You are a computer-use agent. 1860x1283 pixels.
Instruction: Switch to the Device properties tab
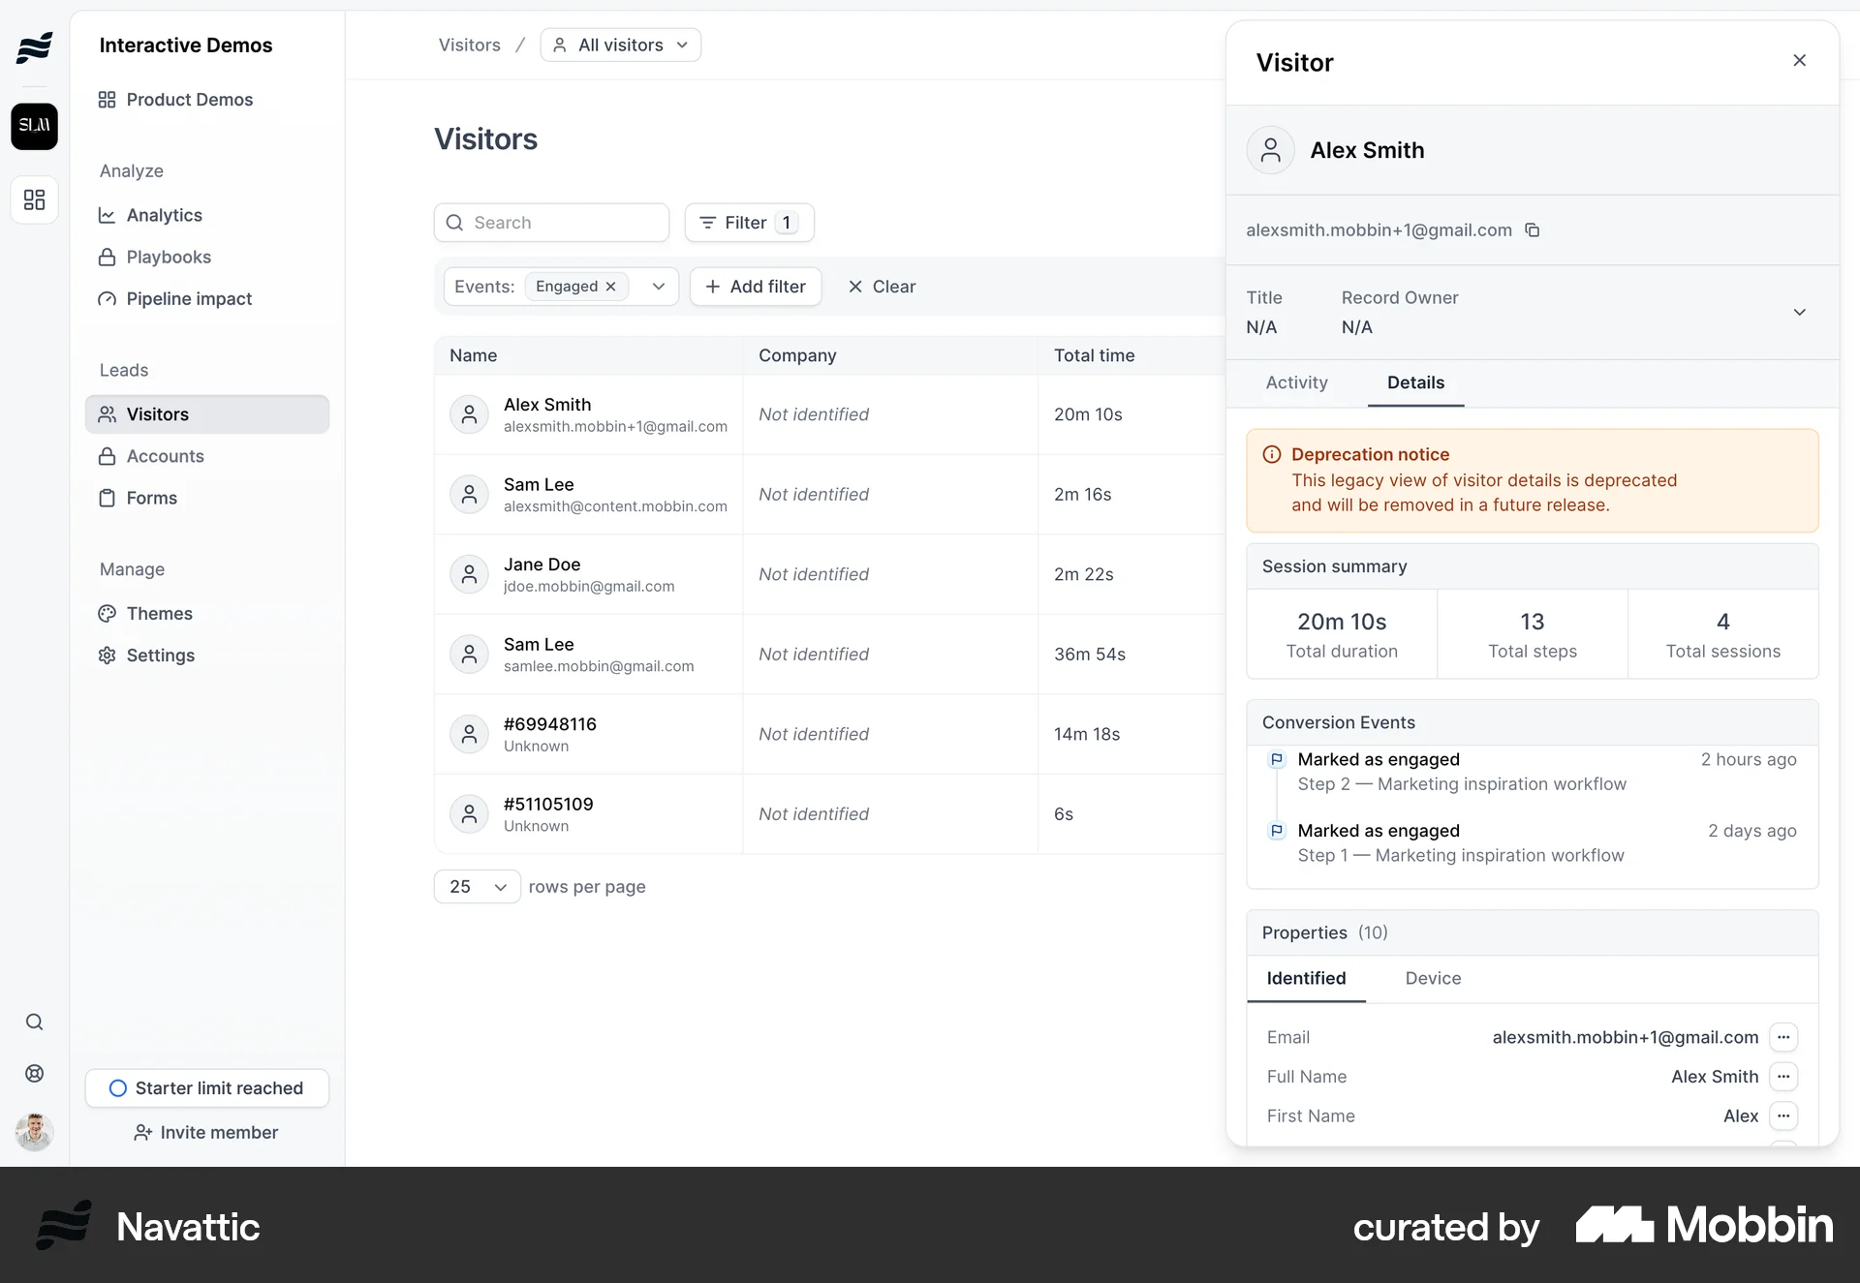[x=1433, y=978]
